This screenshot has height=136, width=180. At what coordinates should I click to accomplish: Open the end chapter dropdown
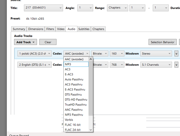[161, 8]
